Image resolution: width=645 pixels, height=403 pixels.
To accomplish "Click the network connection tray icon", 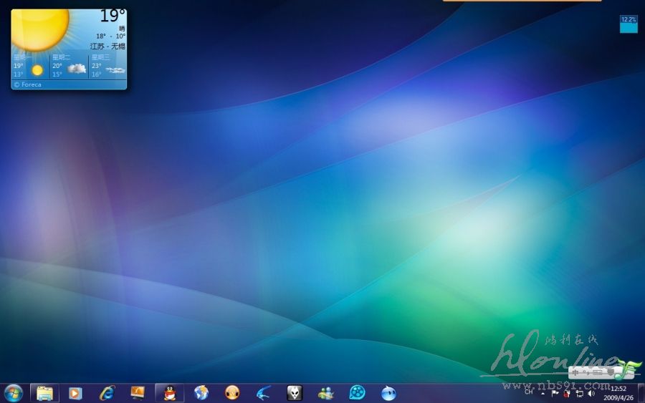I will pyautogui.click(x=579, y=393).
